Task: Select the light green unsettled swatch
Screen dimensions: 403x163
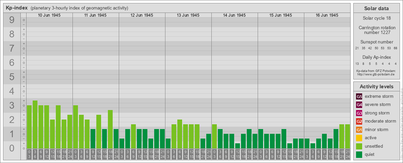Action: pyautogui.click(x=359, y=146)
